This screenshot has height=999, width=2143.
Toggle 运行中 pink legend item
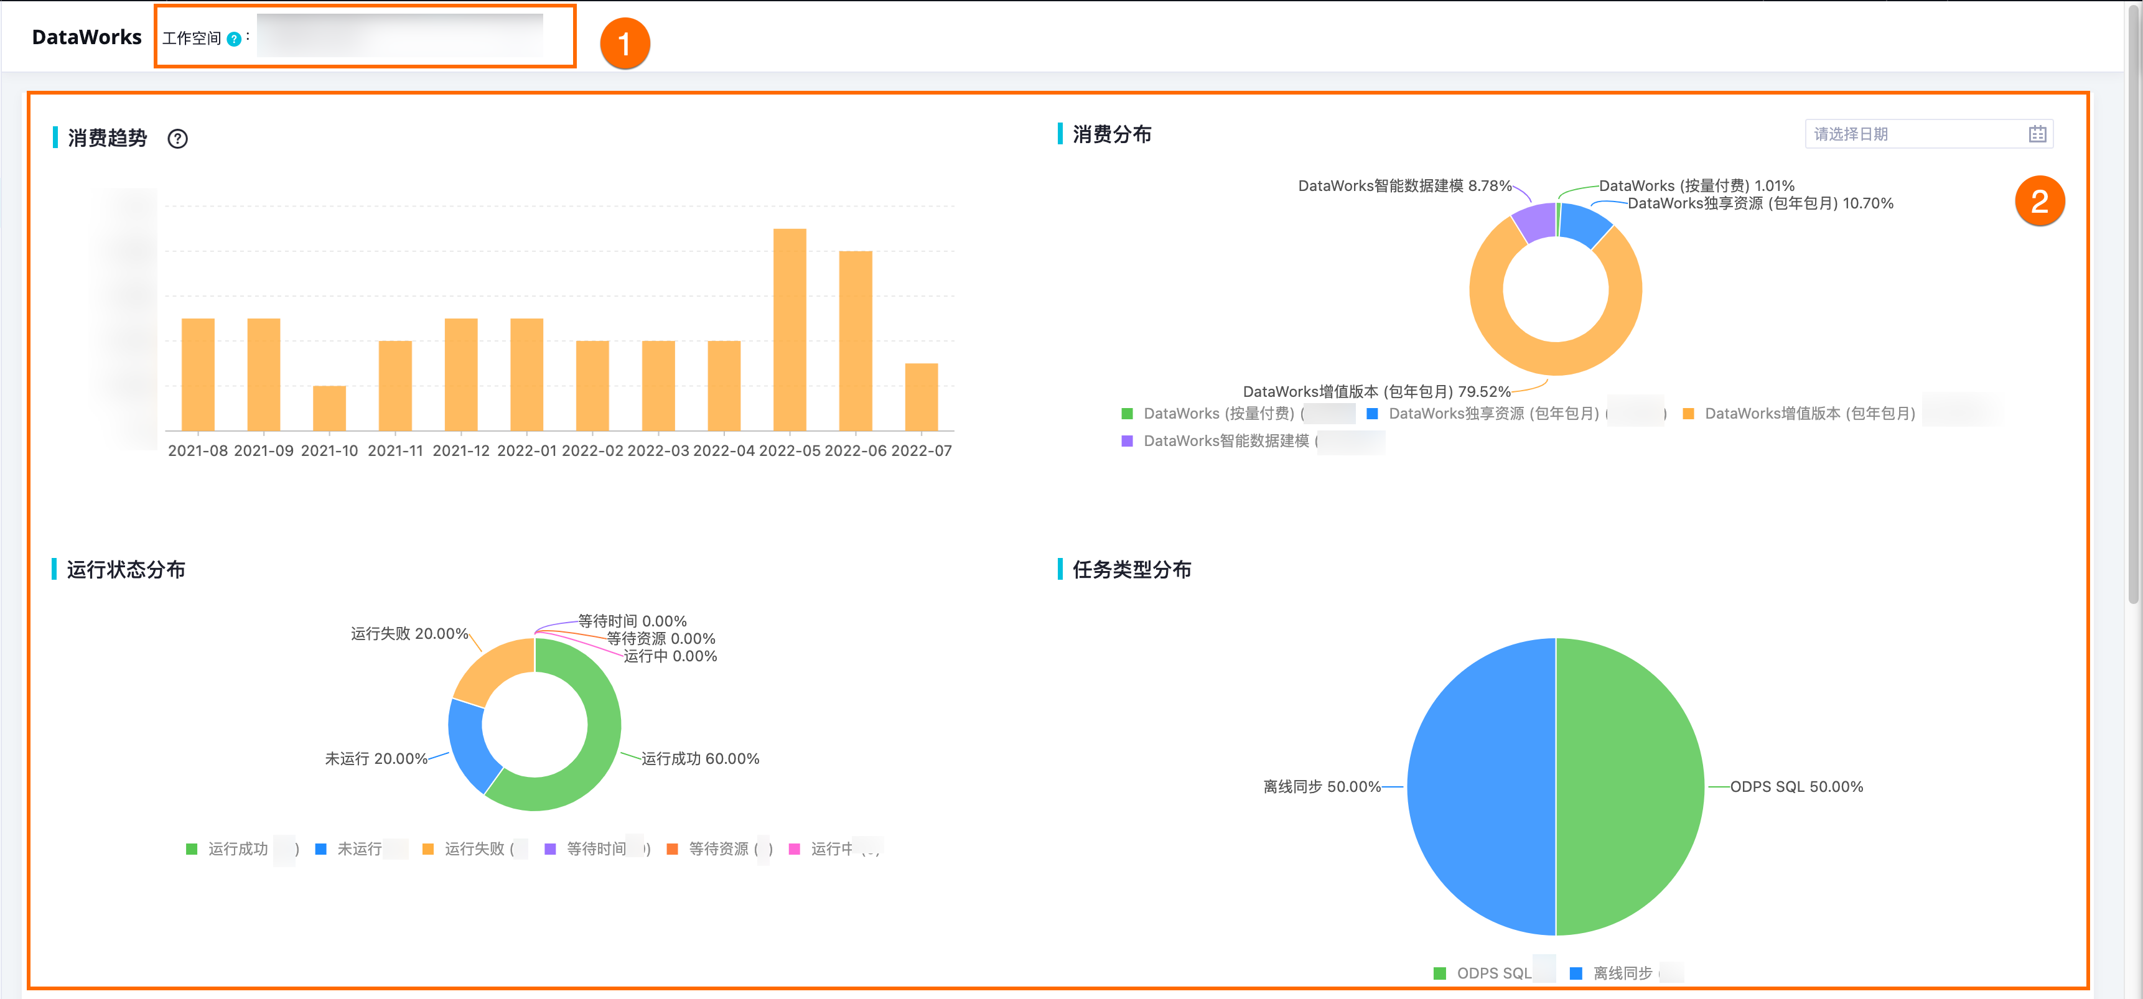(x=834, y=848)
